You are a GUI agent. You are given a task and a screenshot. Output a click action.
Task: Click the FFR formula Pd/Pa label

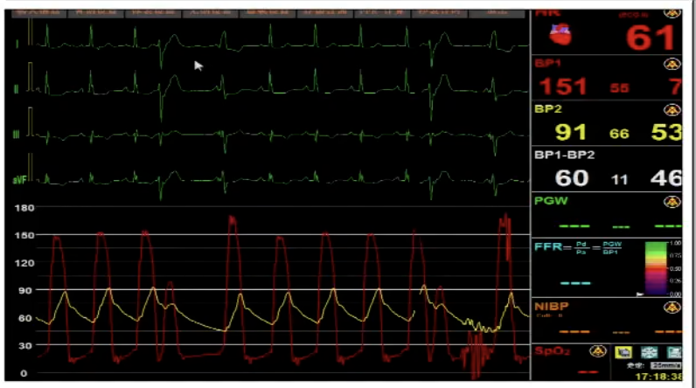coord(579,248)
